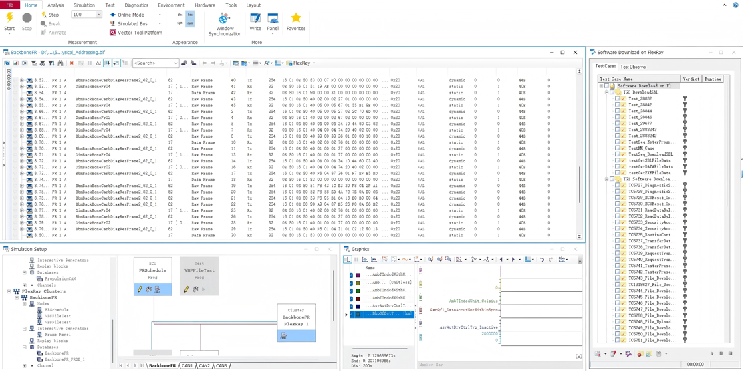Click the purple color swatch of first signal
Image resolution: width=744 pixels, height=372 pixels.
[358, 275]
